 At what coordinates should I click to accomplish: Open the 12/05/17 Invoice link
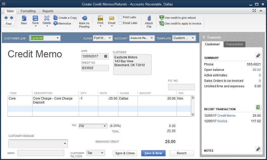(x=222, y=121)
